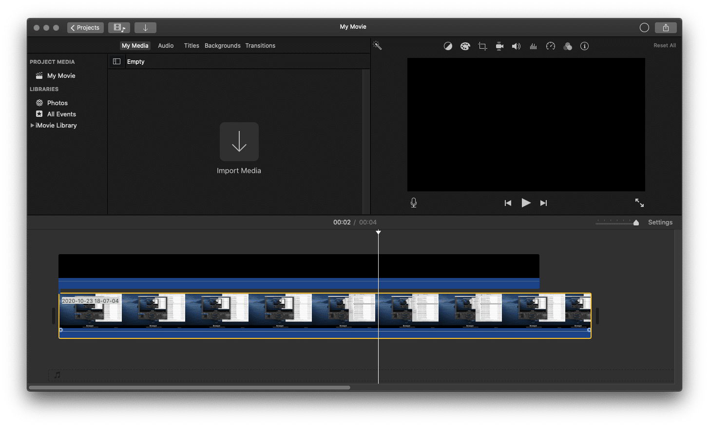
Task: Go back to Projects
Action: [x=85, y=28]
